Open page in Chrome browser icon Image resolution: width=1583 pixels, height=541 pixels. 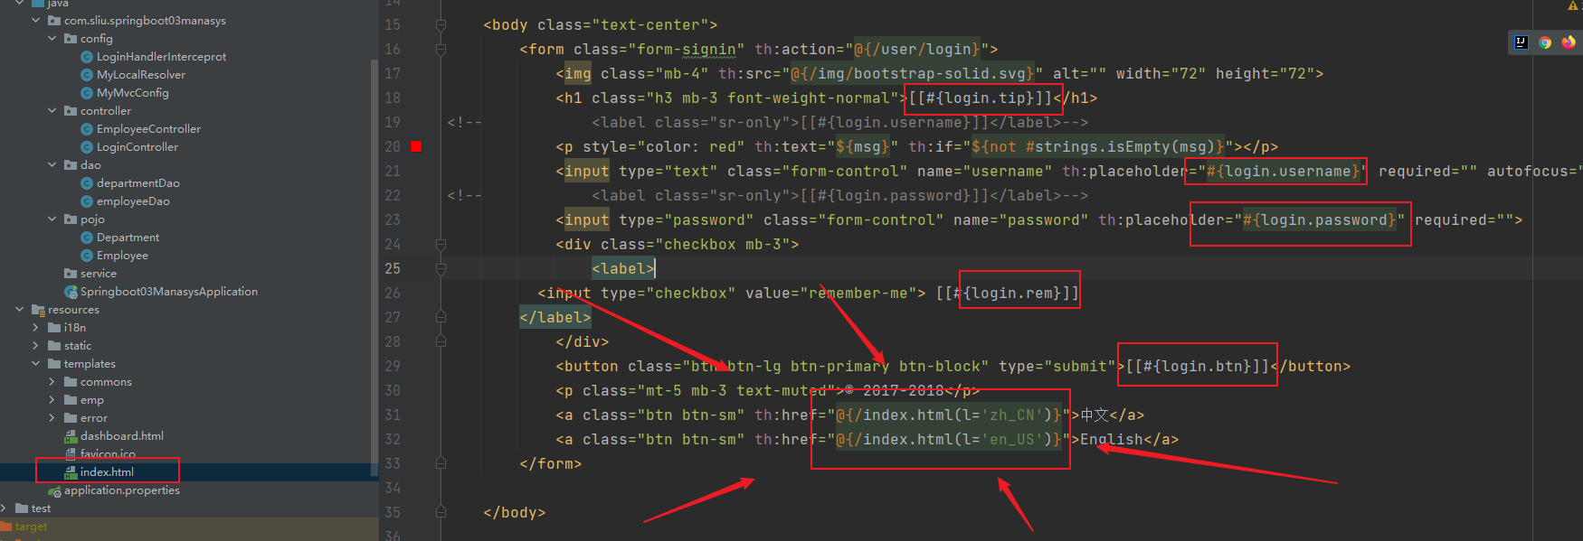pos(1545,42)
